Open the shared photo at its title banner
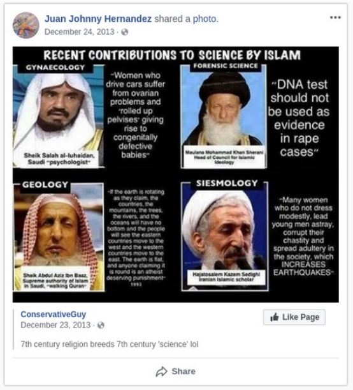The height and width of the screenshot is (390, 353). 172,55
